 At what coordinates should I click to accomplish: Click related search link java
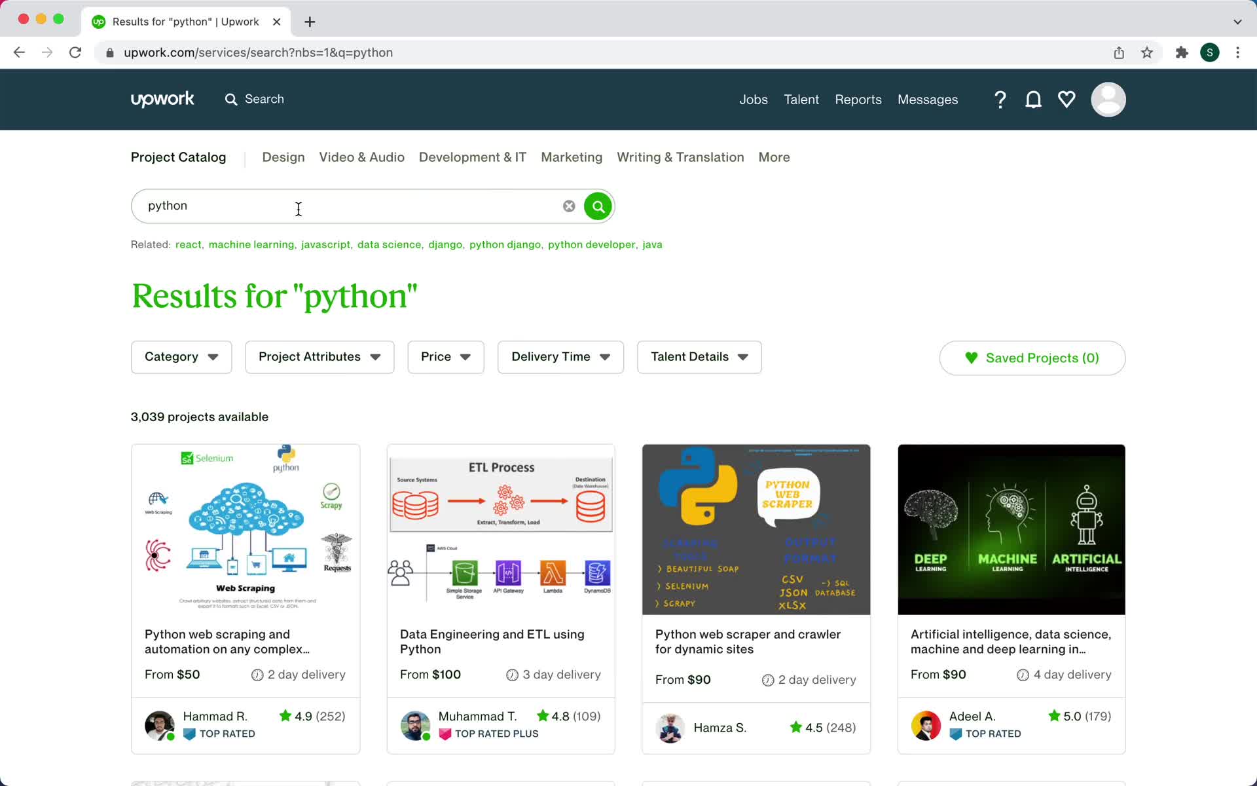(652, 244)
